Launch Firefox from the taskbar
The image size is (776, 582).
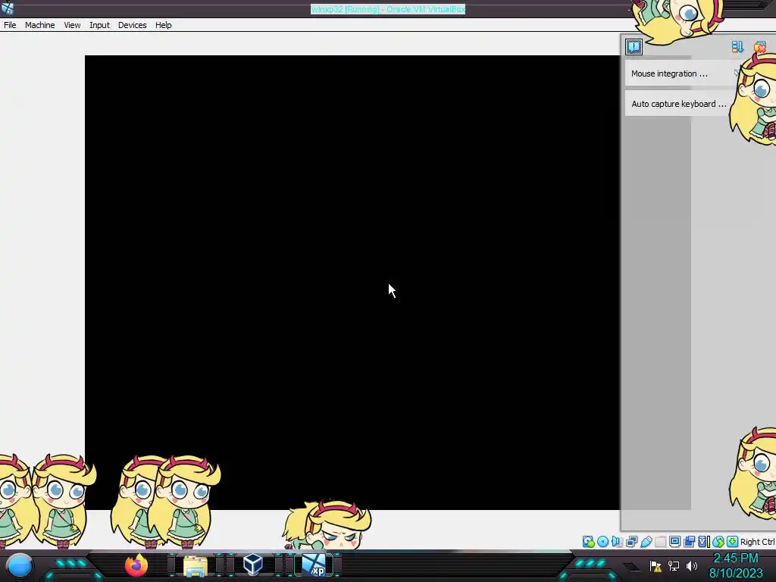pos(136,565)
